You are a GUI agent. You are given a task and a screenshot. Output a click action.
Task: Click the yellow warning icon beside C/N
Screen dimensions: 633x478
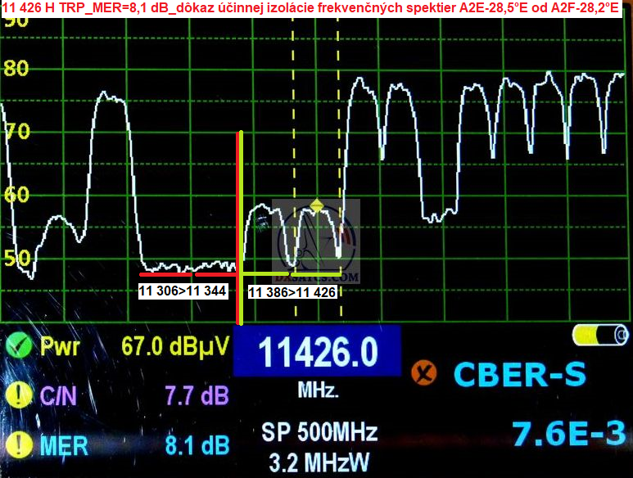pyautogui.click(x=17, y=396)
